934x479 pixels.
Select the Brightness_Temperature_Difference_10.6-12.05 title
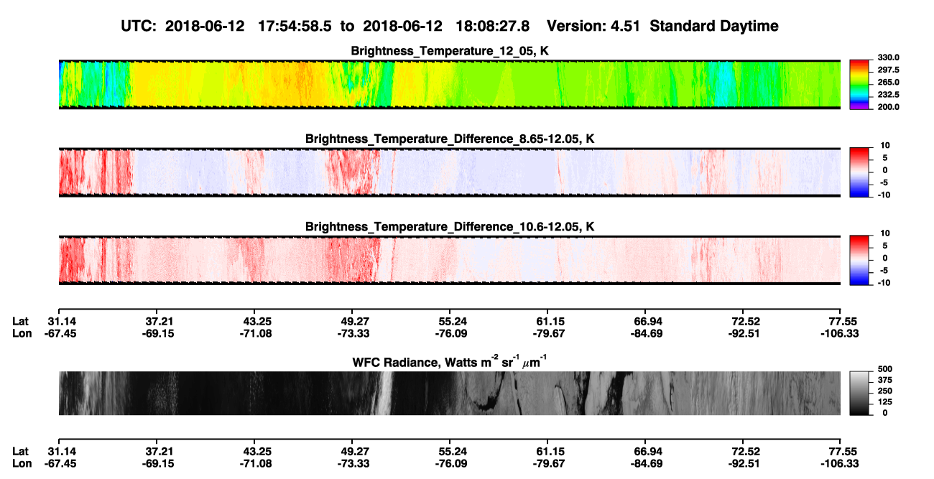click(x=450, y=228)
